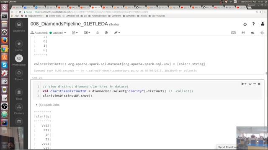Open the Data sidebar item

point(19,95)
